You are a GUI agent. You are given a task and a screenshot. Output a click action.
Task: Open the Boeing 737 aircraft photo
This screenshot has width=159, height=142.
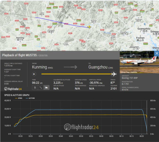[x=139, y=62]
